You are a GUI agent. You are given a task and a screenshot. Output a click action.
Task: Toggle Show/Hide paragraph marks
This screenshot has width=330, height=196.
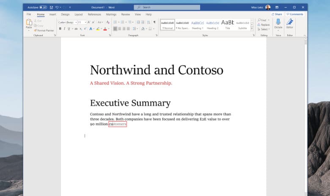point(154,22)
